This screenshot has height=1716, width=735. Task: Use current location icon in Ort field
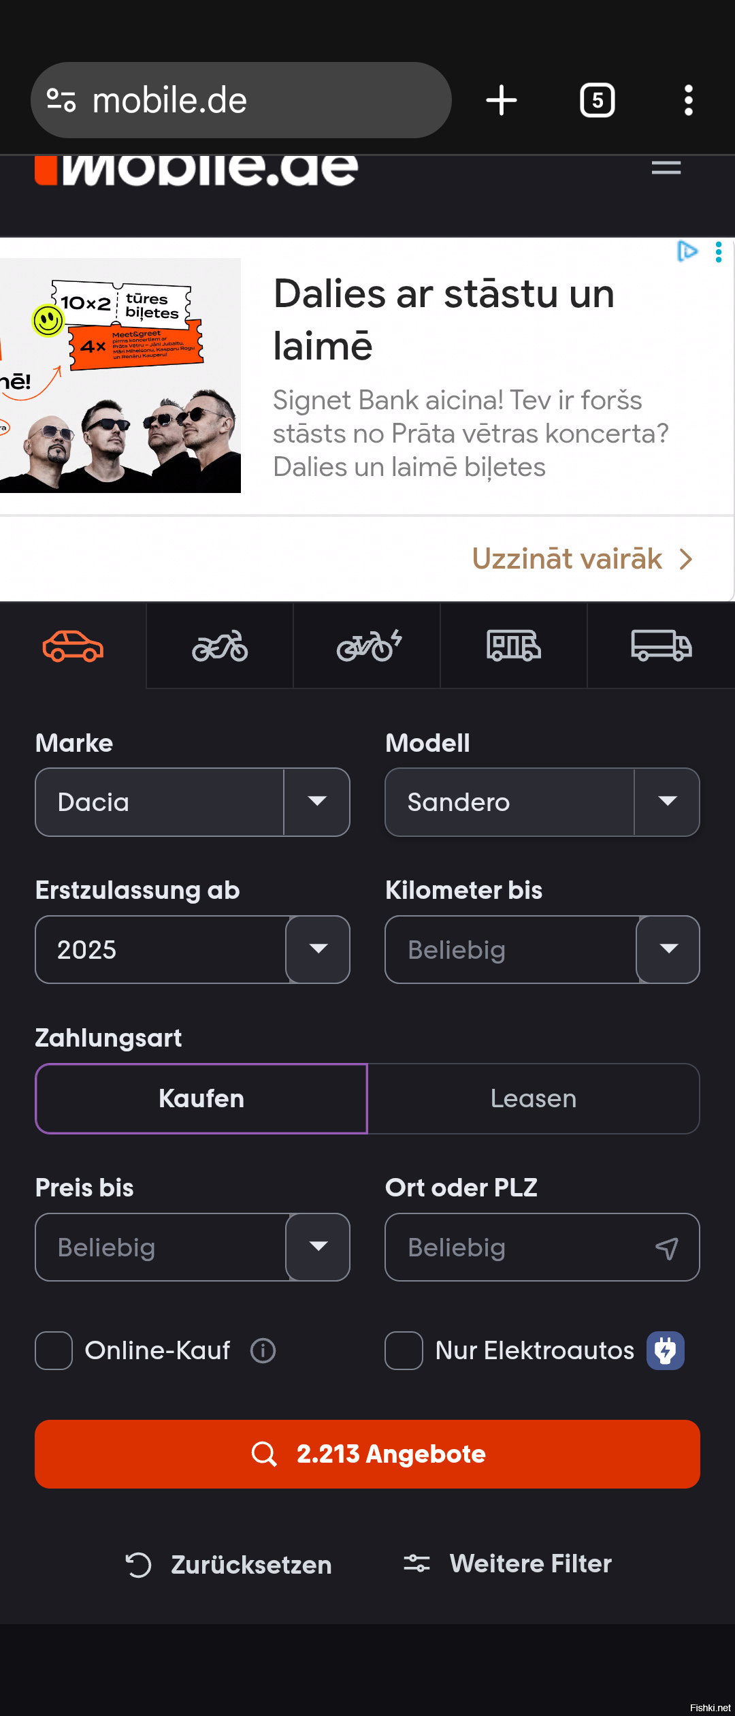(x=667, y=1248)
